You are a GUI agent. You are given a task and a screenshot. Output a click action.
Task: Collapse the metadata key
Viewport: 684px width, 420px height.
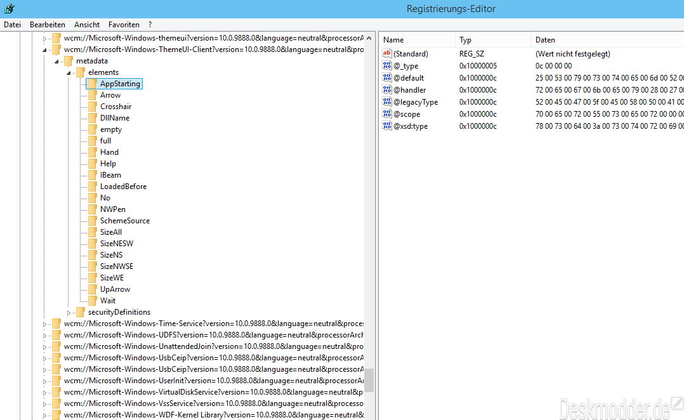(x=56, y=62)
